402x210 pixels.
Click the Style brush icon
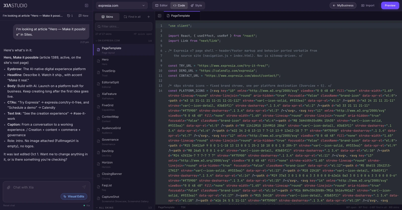point(192,6)
